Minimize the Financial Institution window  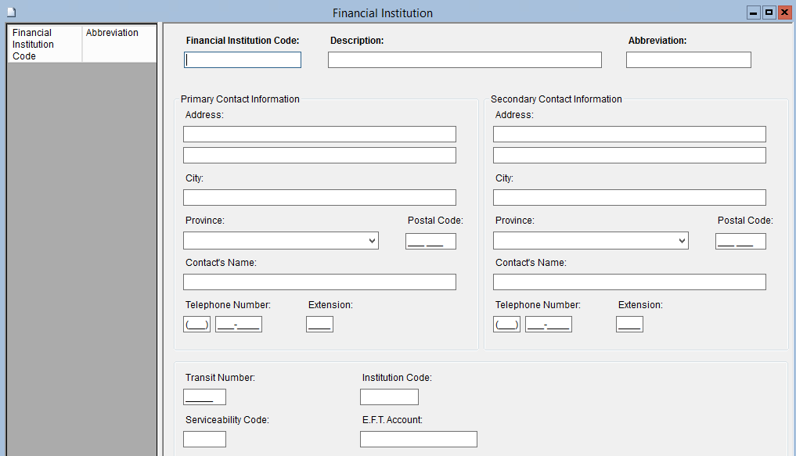point(754,13)
